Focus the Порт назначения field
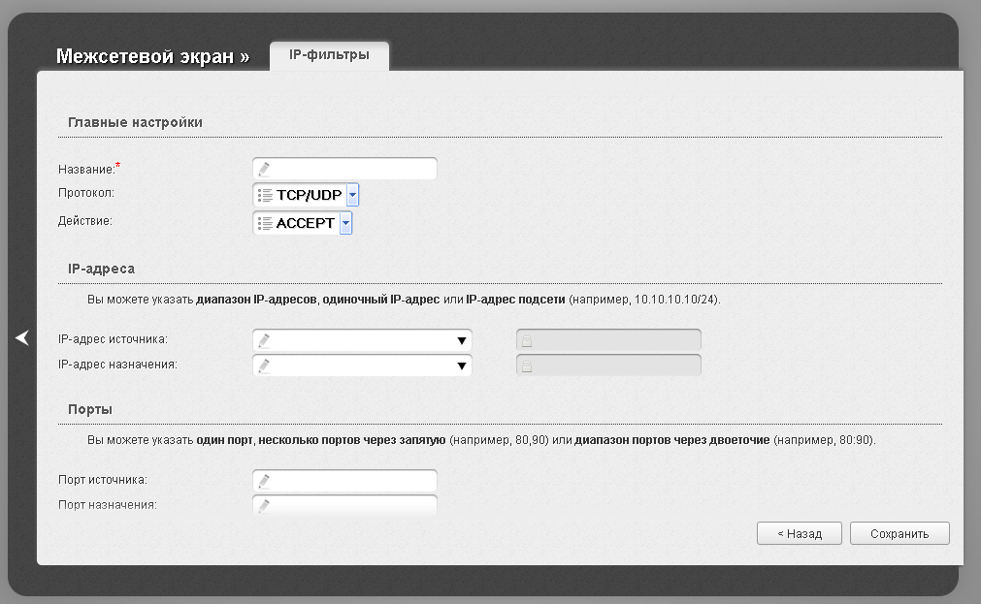This screenshot has height=604, width=981. click(344, 505)
